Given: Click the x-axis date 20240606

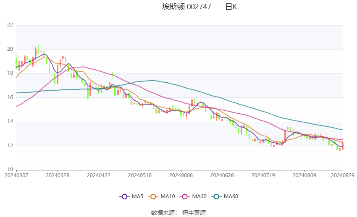Looking at the screenshot, I should pos(181,175).
